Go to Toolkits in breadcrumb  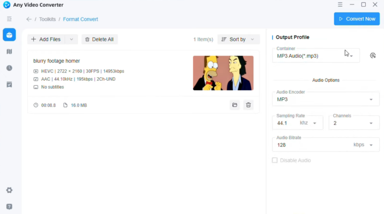pyautogui.click(x=47, y=19)
